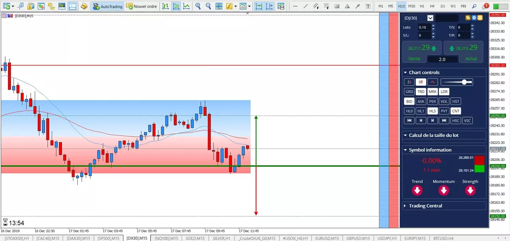
Task: Open the new chart icon
Action: 6,6
